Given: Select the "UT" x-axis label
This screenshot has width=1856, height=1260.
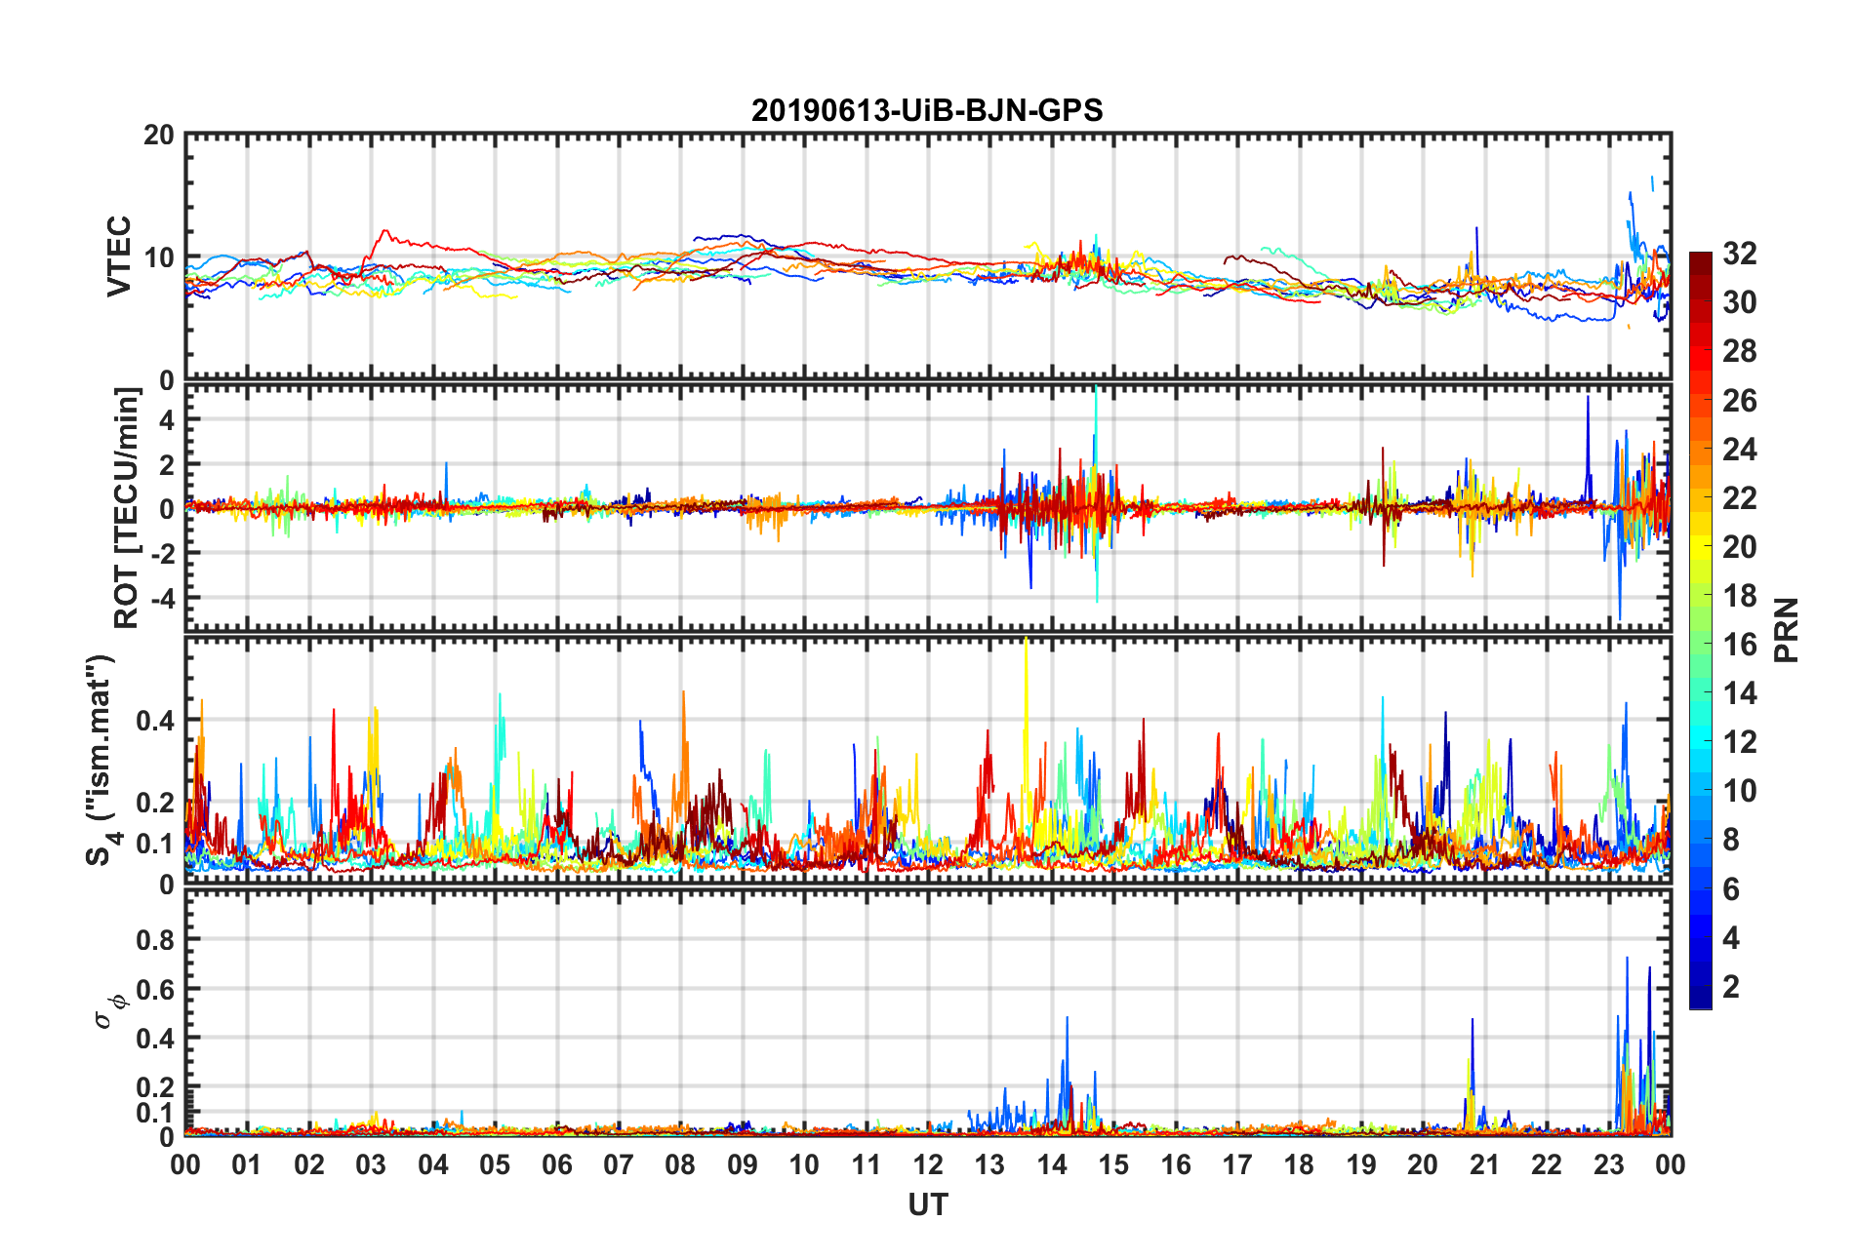Looking at the screenshot, I should (x=928, y=1205).
